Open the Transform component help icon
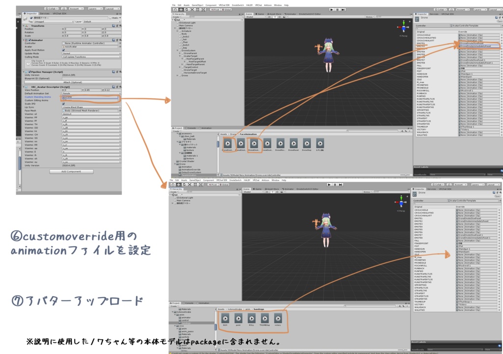 113,26
